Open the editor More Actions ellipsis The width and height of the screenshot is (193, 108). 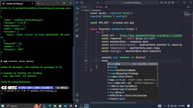[191, 7]
